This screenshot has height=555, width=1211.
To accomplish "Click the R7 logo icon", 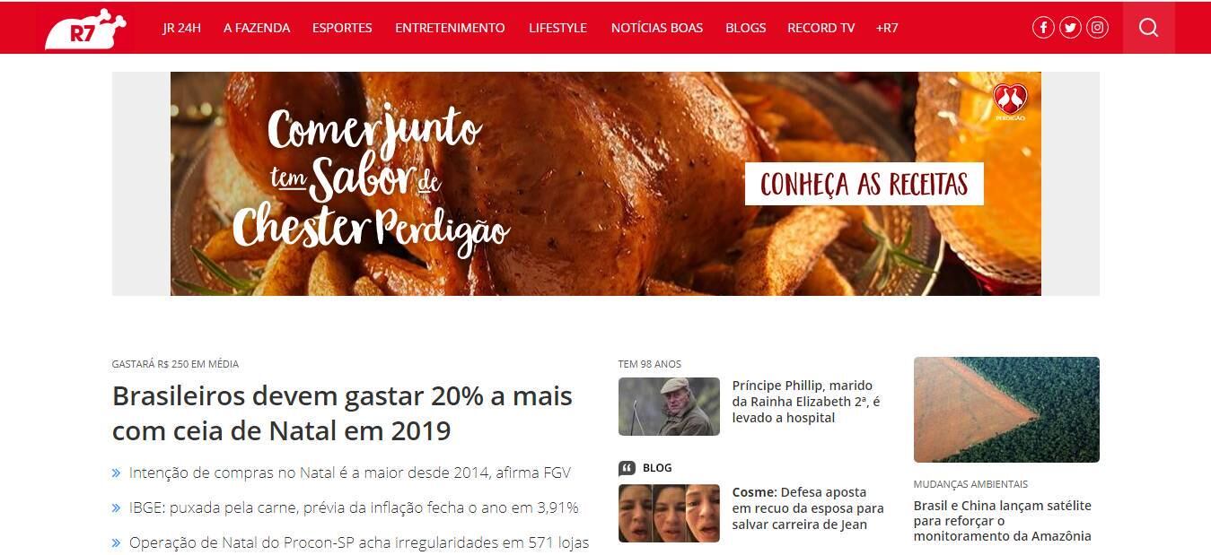I will pos(85,29).
